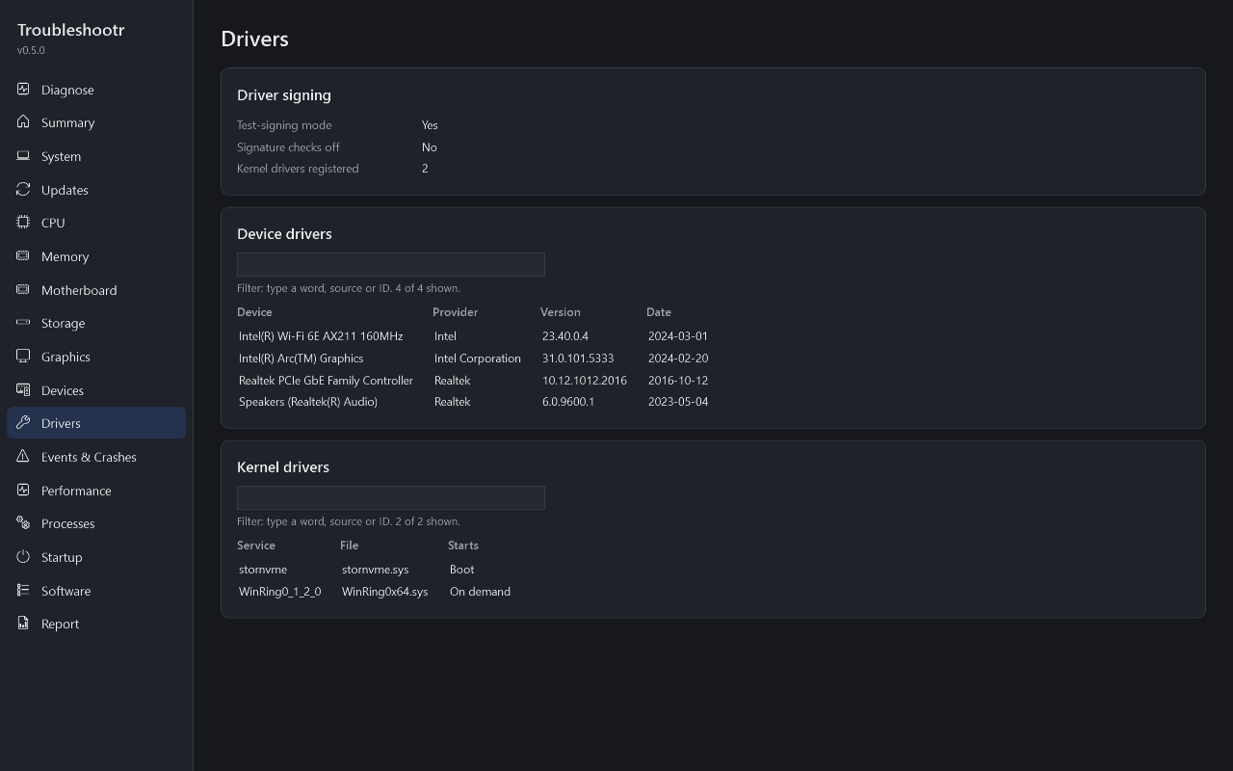Click Kernel drivers registered label
The image size is (1233, 771).
[x=298, y=169]
